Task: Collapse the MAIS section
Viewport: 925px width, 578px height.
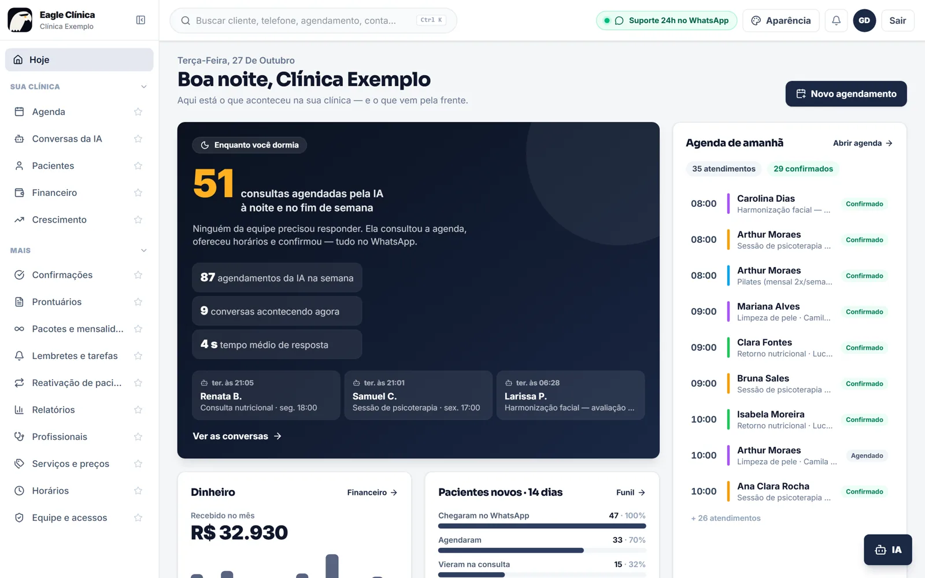Action: [x=144, y=250]
